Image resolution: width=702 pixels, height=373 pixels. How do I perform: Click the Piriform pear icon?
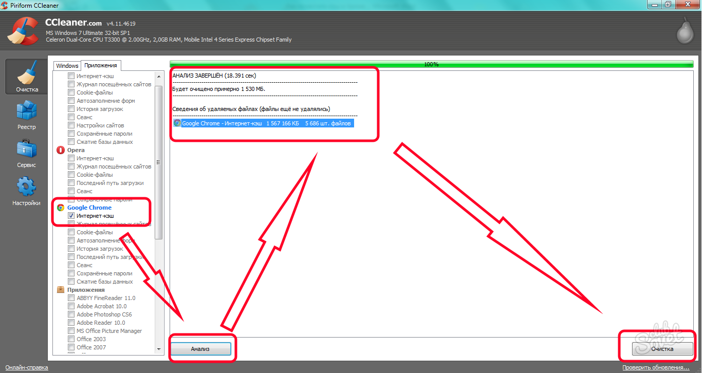coord(686,31)
